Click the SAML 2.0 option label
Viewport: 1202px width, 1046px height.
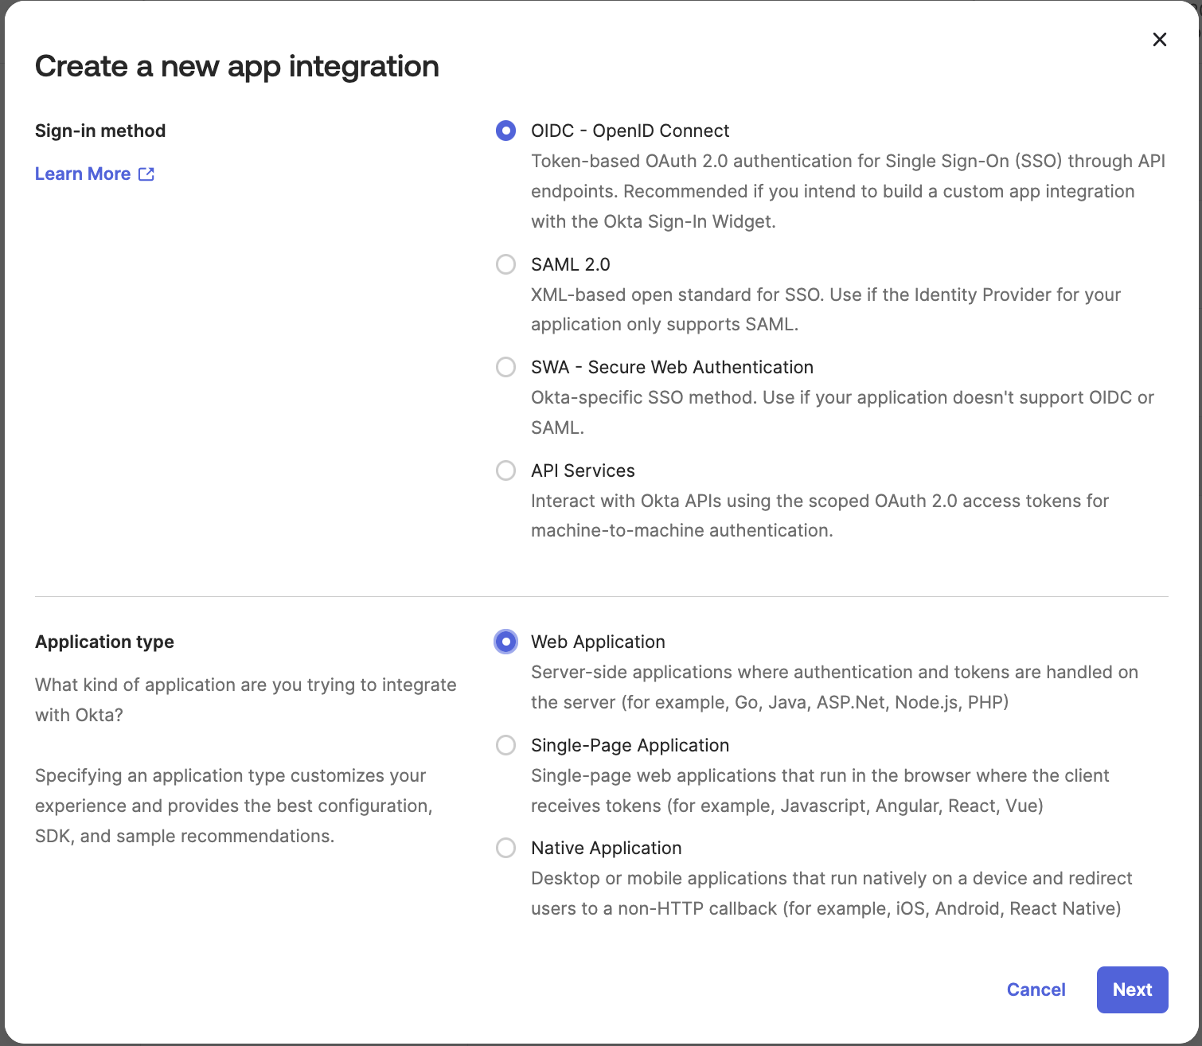pyautogui.click(x=570, y=264)
